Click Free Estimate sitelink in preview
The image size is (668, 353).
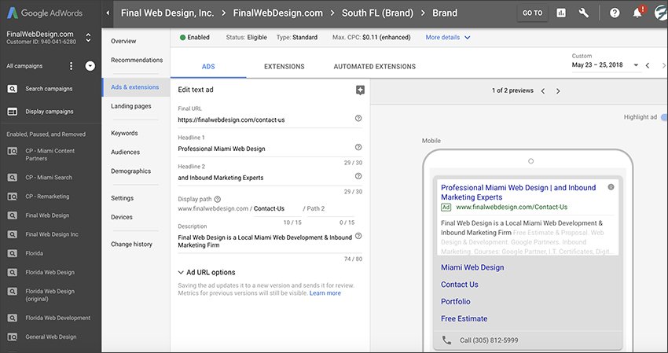464,318
